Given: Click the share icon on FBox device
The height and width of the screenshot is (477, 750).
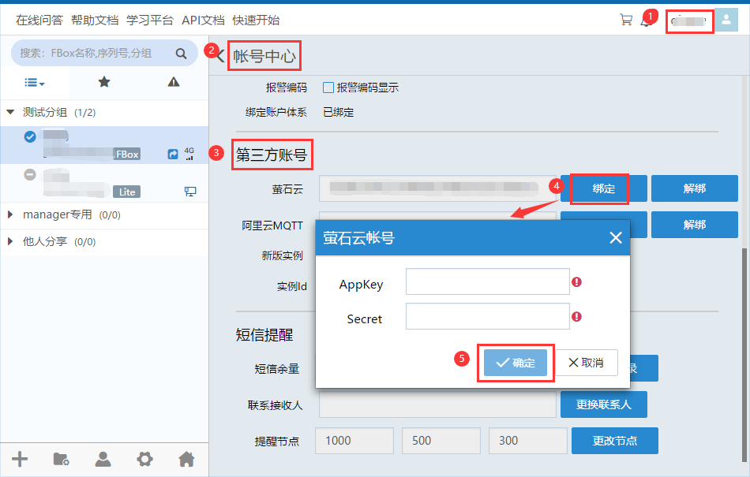Looking at the screenshot, I should tap(173, 155).
